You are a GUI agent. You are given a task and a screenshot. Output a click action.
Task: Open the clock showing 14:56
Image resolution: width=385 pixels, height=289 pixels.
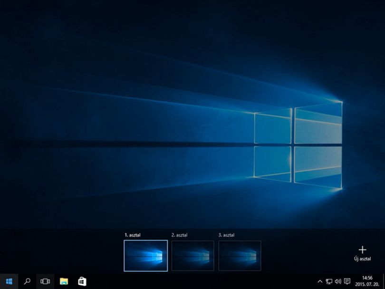click(367, 281)
